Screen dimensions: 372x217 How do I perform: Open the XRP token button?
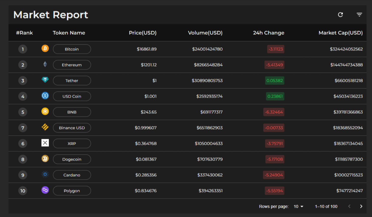point(72,144)
